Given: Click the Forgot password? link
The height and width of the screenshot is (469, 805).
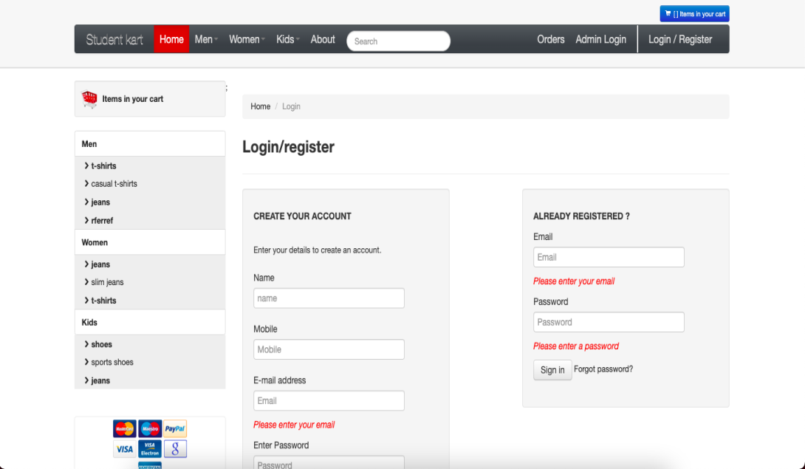Looking at the screenshot, I should point(603,369).
